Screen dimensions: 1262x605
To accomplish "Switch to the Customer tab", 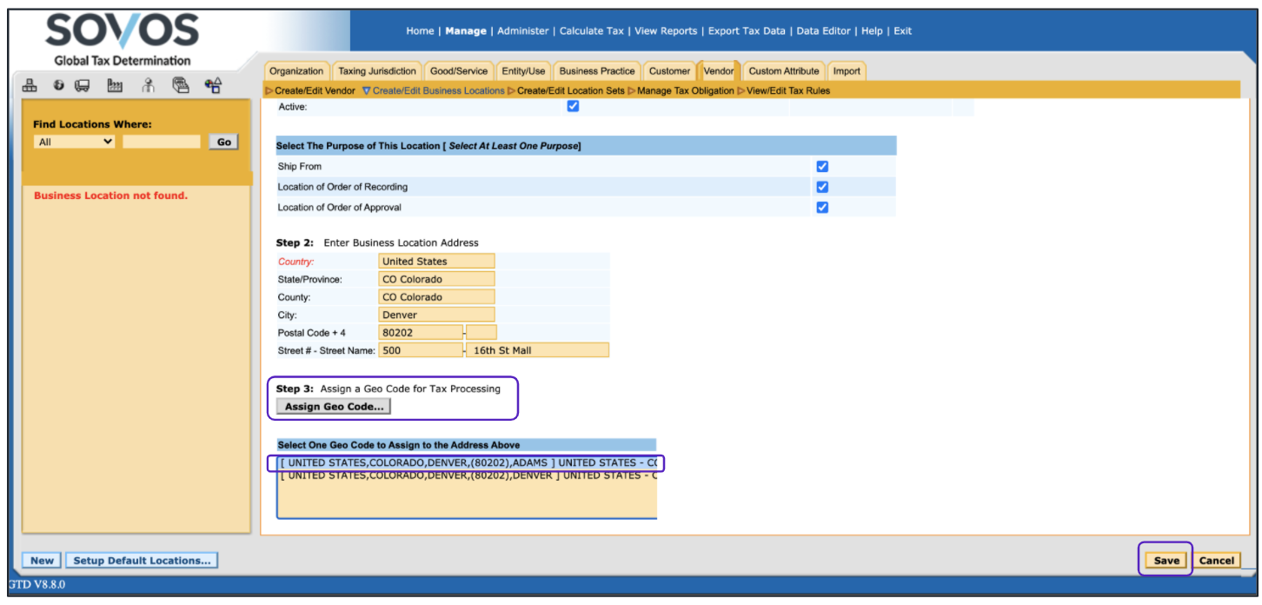I will point(669,71).
